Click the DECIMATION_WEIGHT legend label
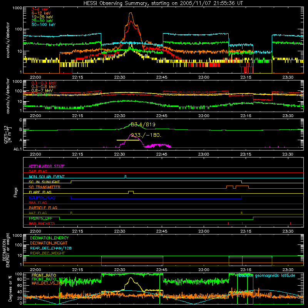The image size is (308, 308). click(x=49, y=243)
